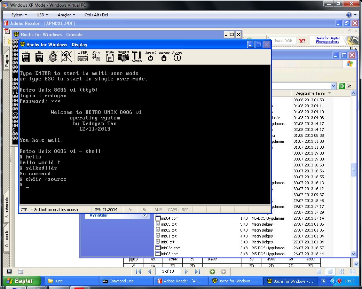Go to first page in Adobe Reader
Viewport: 362px width, 289px height.
coord(138,272)
